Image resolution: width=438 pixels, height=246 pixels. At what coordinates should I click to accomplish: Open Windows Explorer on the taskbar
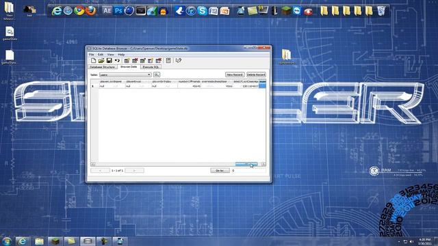click(x=40, y=241)
